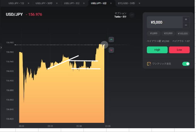Click the red down-arrow chart button
The height and width of the screenshot is (132, 196).
111,50
